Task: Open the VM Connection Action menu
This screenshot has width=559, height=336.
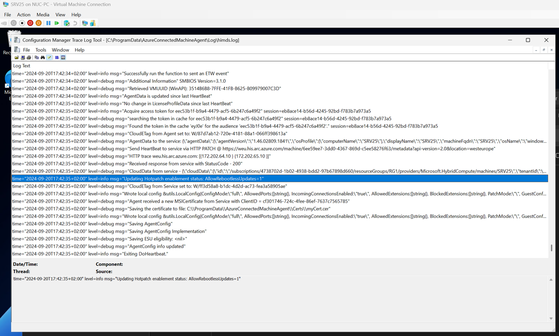Action: tap(24, 15)
